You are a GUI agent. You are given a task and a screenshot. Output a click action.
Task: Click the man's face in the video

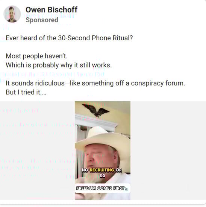coord(100,157)
